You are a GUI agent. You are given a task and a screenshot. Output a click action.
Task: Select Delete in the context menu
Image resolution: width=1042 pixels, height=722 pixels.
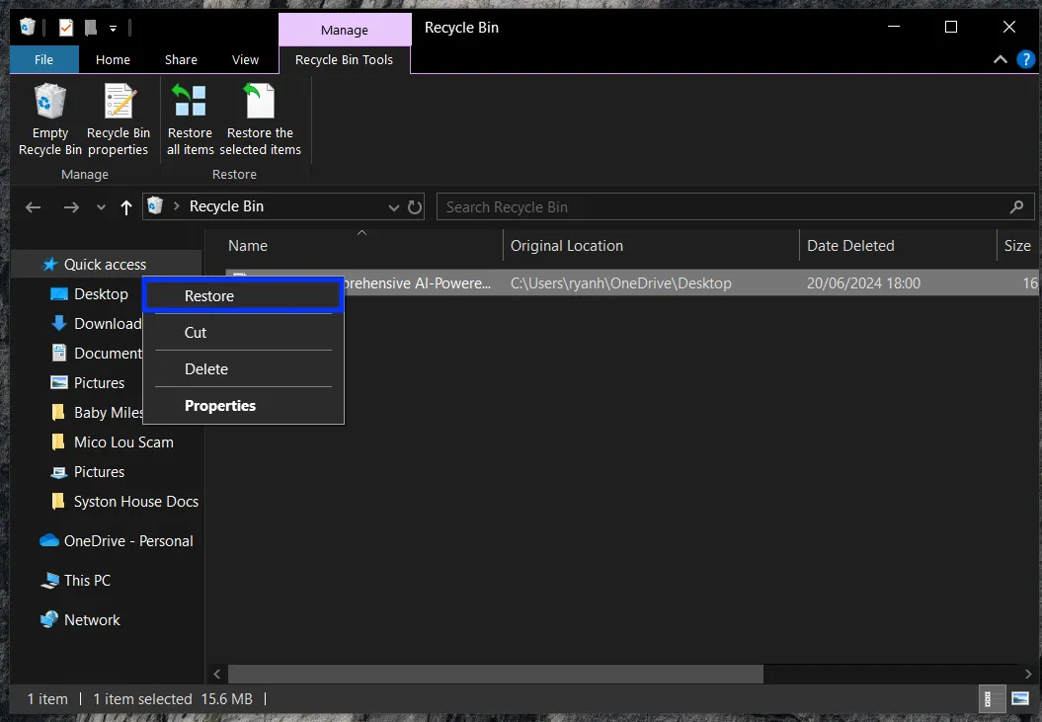click(206, 369)
